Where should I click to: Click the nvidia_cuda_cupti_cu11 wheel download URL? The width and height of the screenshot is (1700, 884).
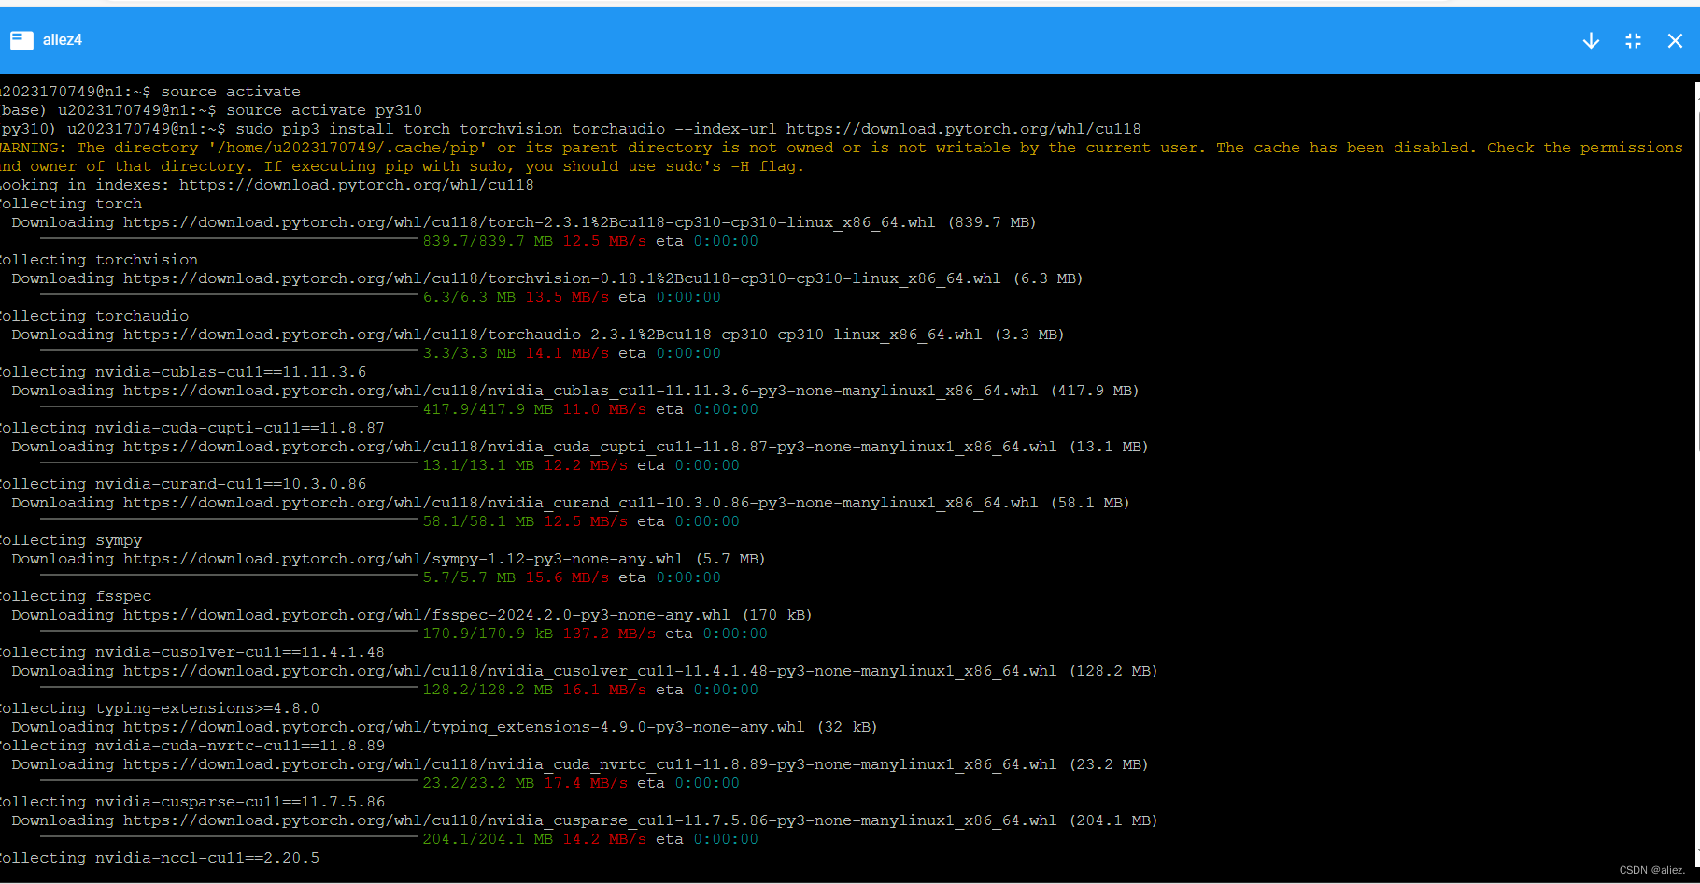pos(589,447)
